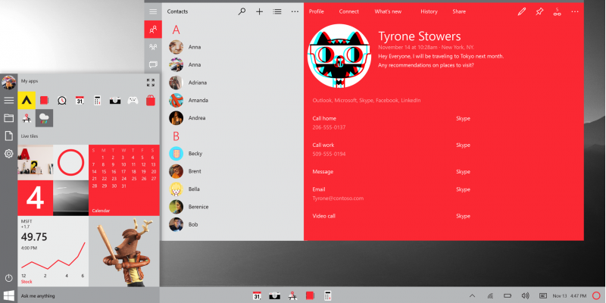The image size is (606, 303).
Task: Open the Calendar 31 app in My apps
Action: (80, 101)
